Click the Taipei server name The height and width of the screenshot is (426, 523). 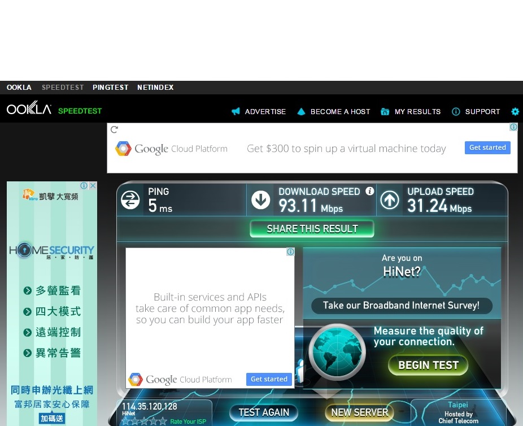pos(458,405)
